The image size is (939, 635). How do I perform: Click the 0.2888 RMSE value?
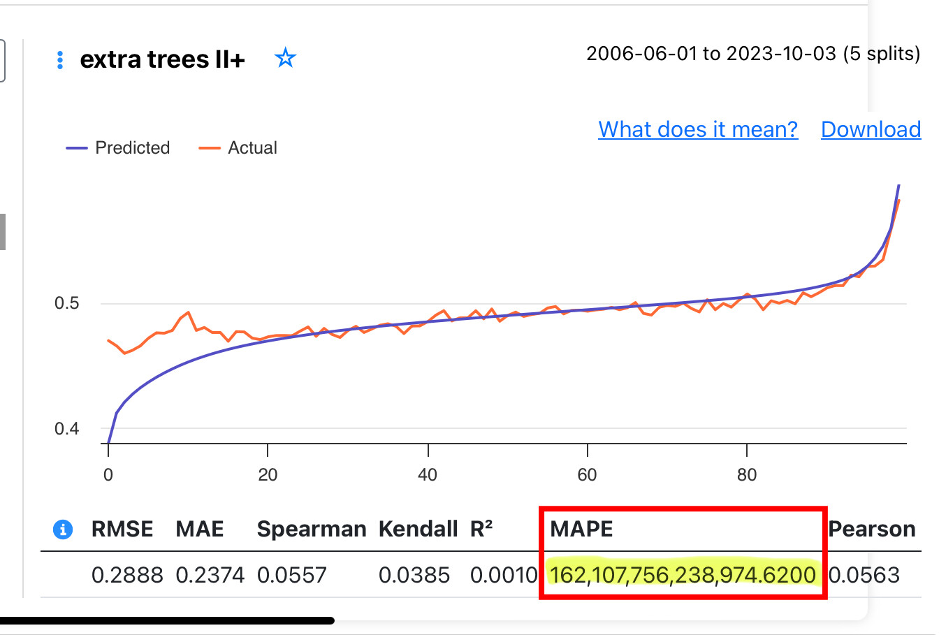tap(127, 575)
